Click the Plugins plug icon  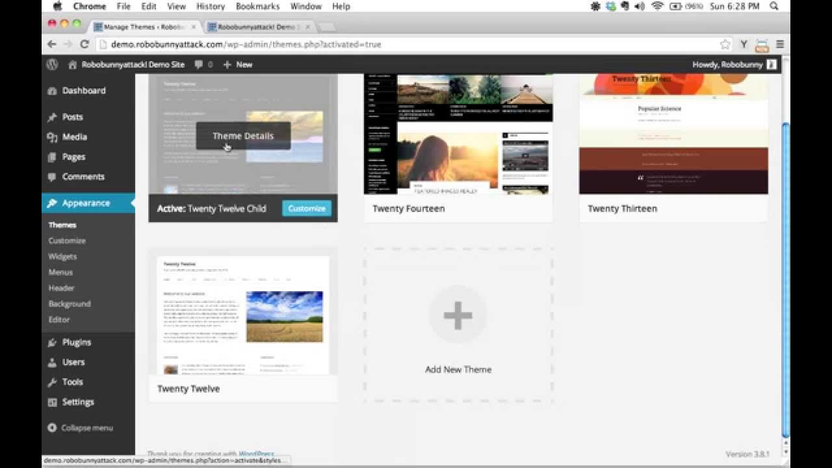tap(53, 343)
